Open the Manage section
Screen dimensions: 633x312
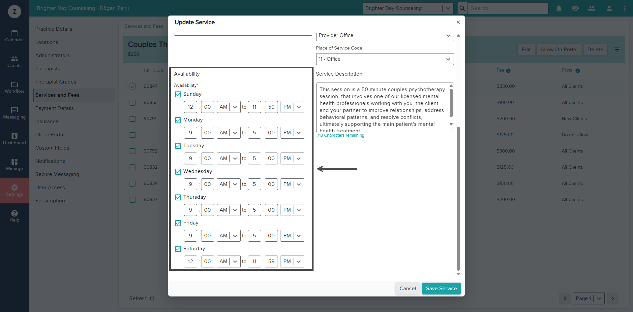tap(15, 165)
